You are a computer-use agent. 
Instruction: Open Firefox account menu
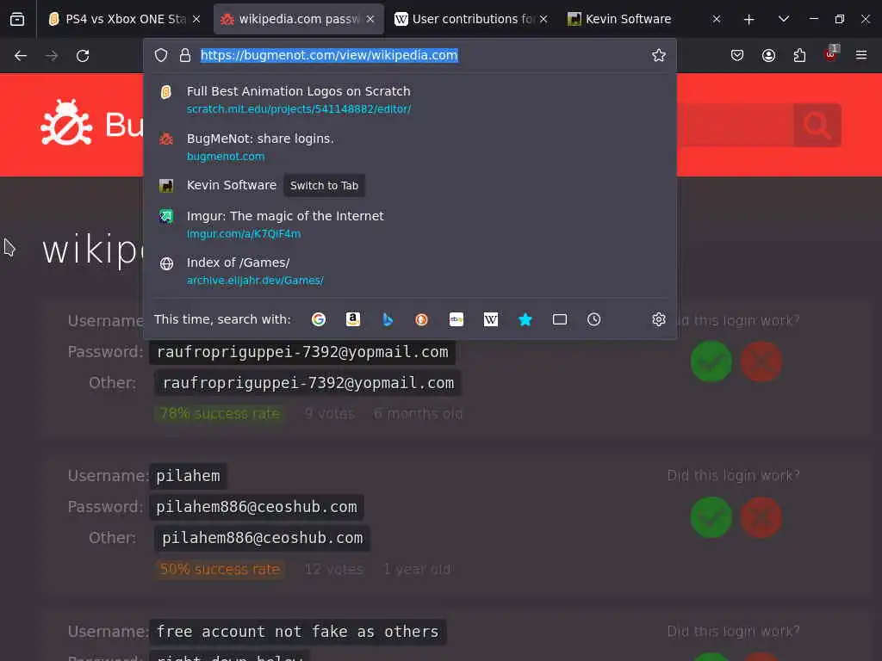coord(768,55)
